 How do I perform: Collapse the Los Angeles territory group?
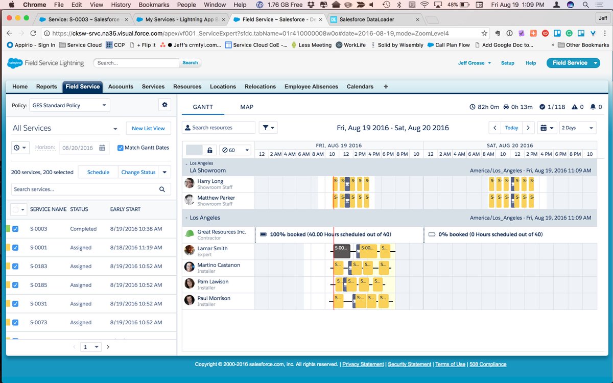pyautogui.click(x=186, y=218)
